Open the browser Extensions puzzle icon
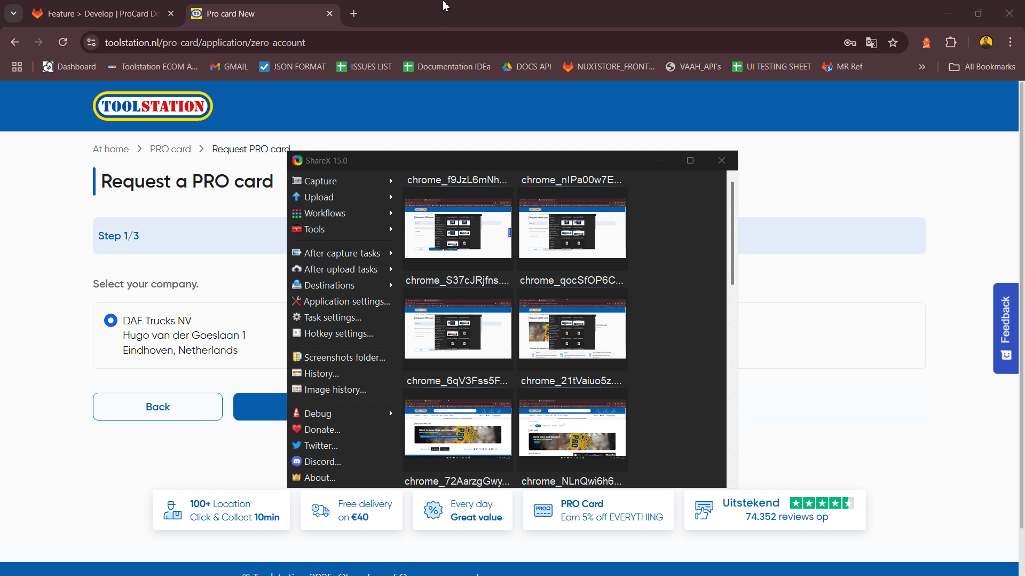This screenshot has height=576, width=1025. [x=951, y=43]
